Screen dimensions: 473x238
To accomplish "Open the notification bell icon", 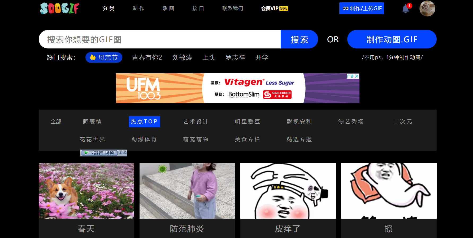I will pos(406,9).
